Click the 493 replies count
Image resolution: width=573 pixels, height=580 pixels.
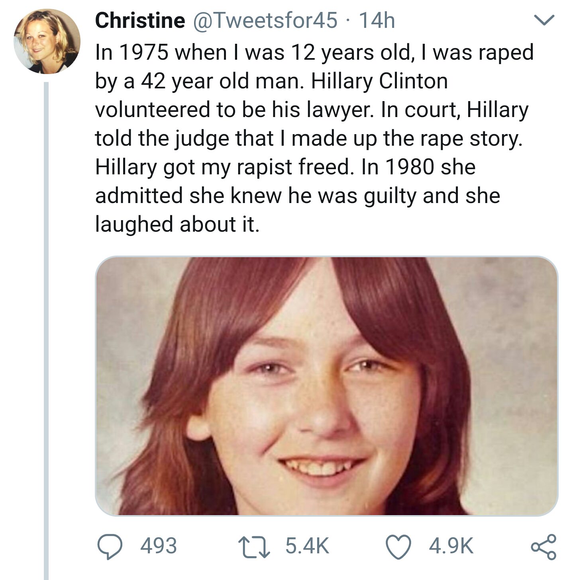(x=159, y=546)
